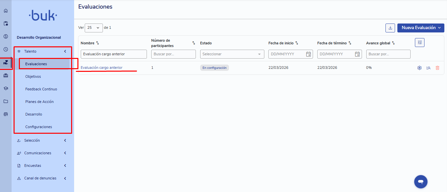
Task: Sort by Fecha de inicio column
Action: tap(297, 43)
